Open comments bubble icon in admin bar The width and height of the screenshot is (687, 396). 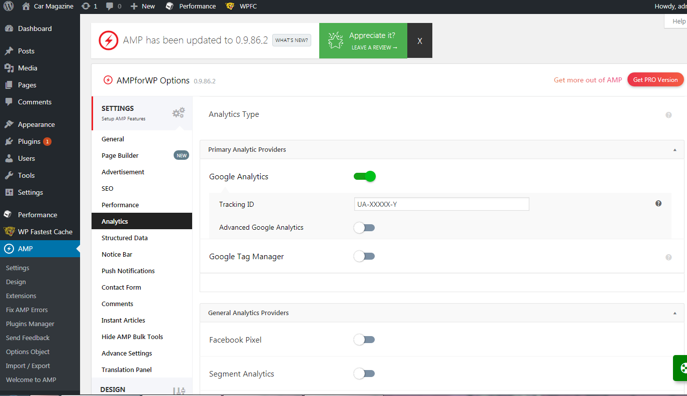pos(110,6)
